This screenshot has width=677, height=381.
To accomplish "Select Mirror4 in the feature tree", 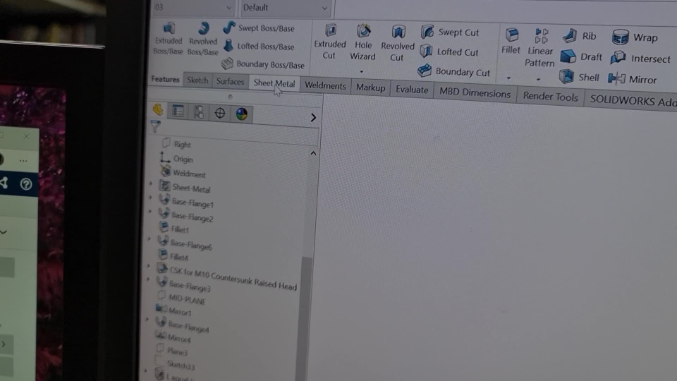I will tap(173, 337).
